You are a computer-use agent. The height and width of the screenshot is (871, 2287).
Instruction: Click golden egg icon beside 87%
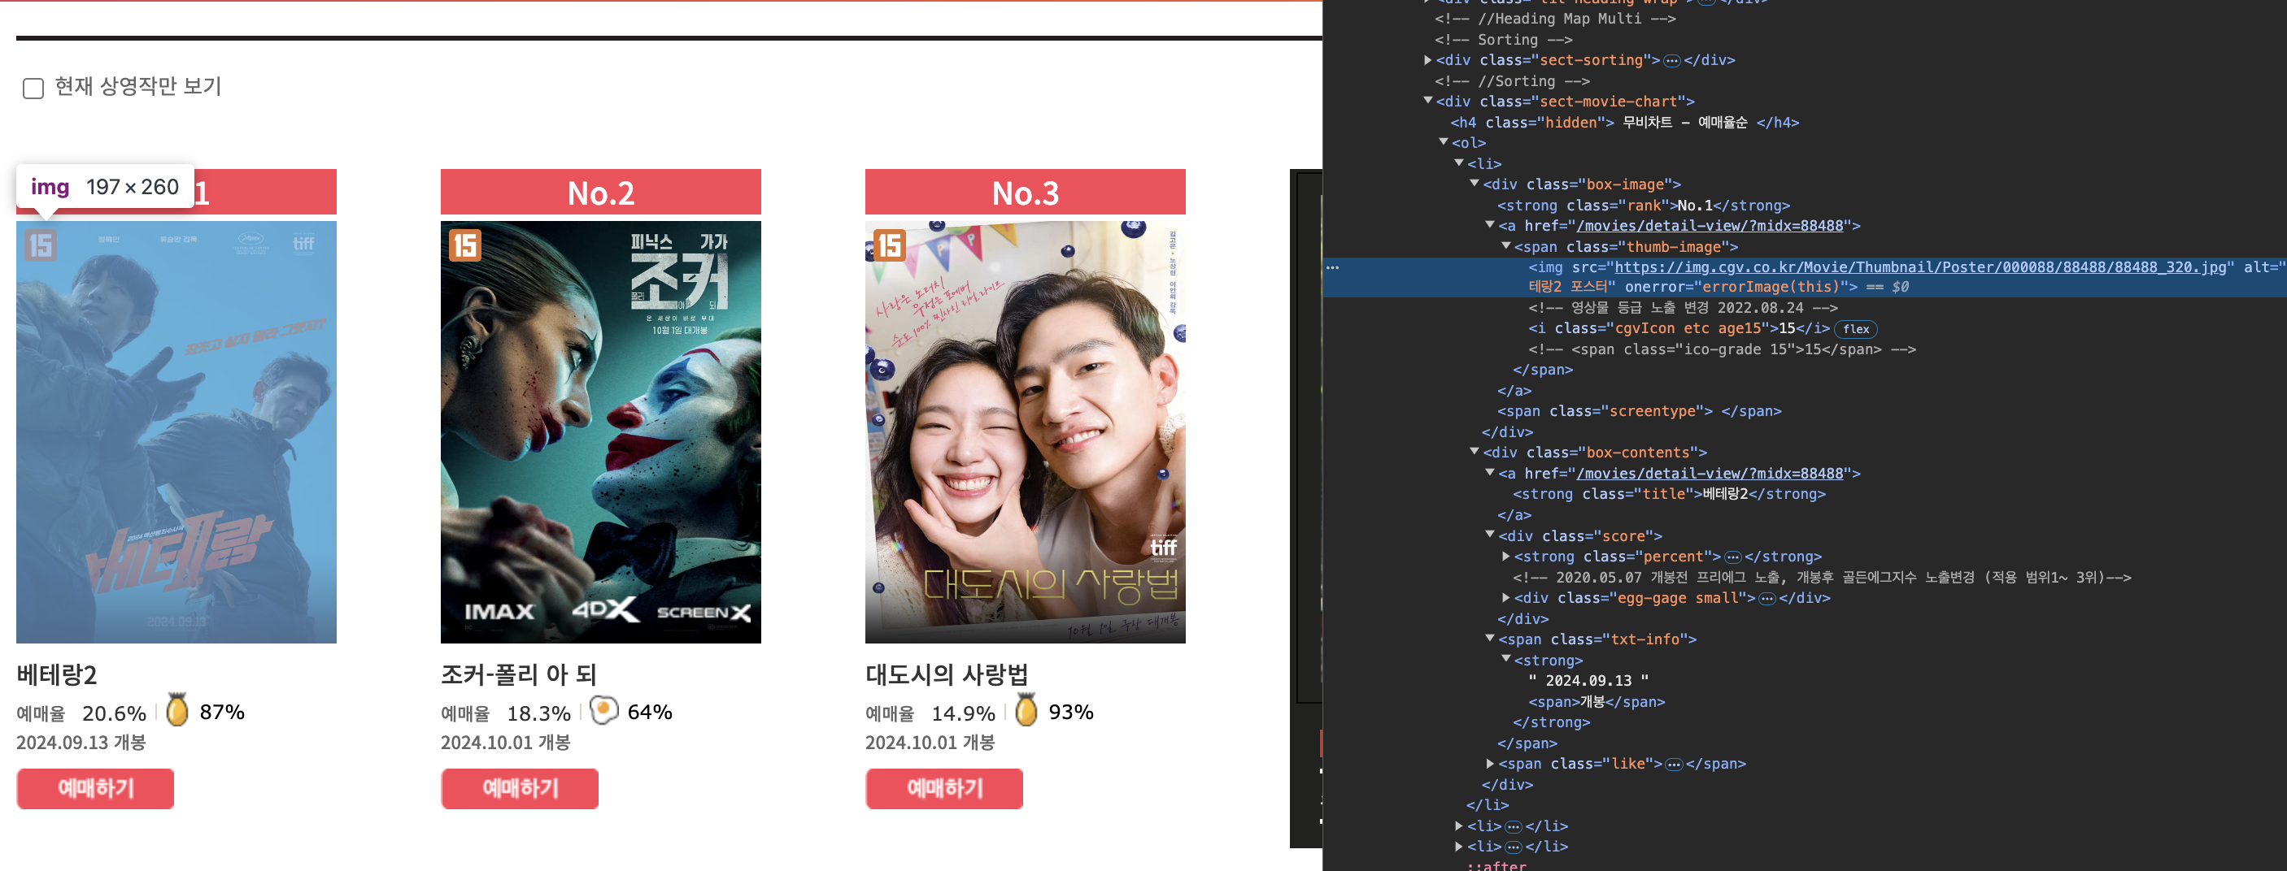pos(177,710)
